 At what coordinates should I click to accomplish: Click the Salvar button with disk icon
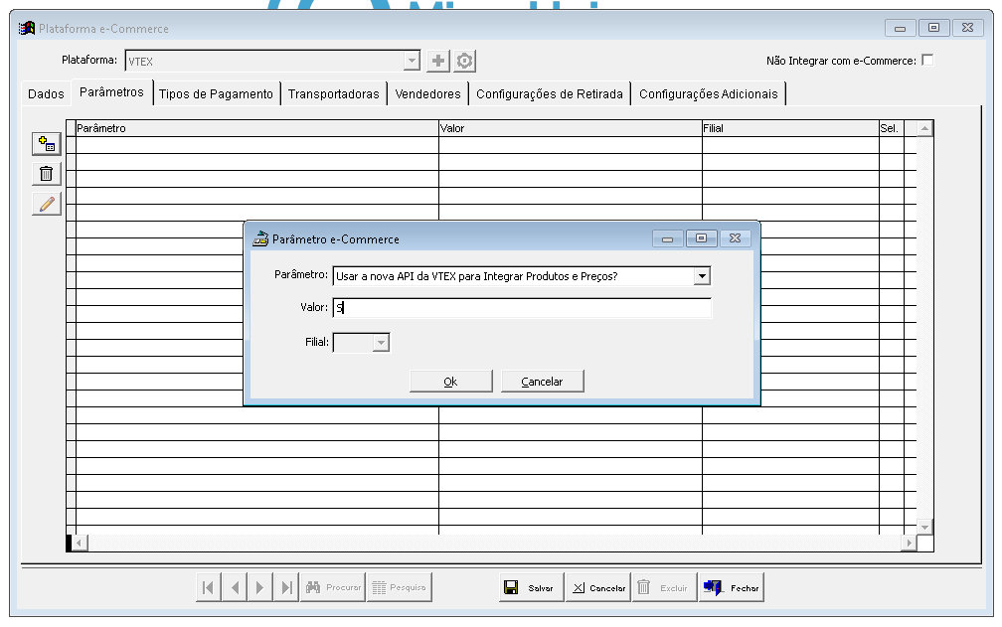pos(531,587)
